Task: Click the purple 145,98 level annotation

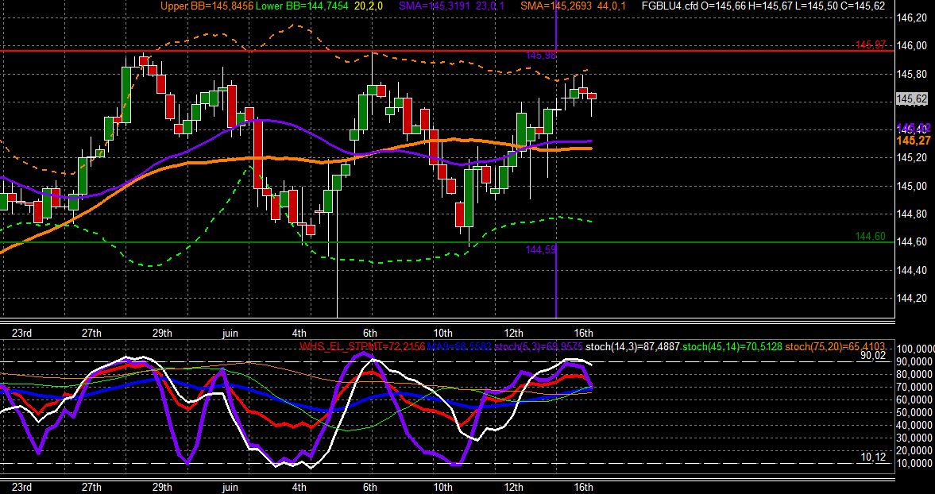Action: 542,56
